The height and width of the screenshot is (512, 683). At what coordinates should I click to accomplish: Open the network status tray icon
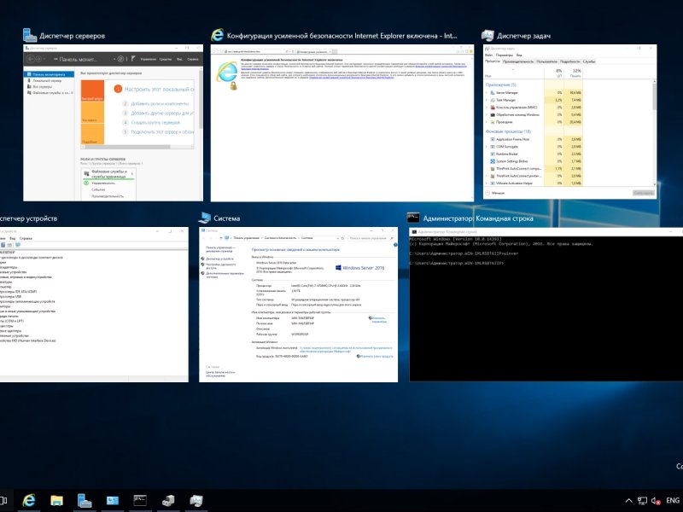click(642, 501)
